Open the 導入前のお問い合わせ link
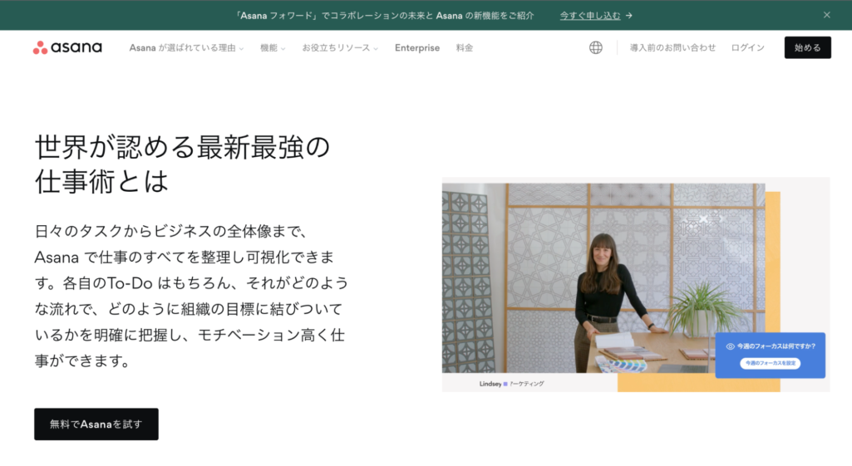 [672, 48]
